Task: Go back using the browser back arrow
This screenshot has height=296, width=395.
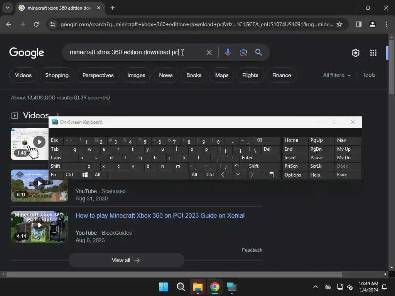Action: [8, 24]
